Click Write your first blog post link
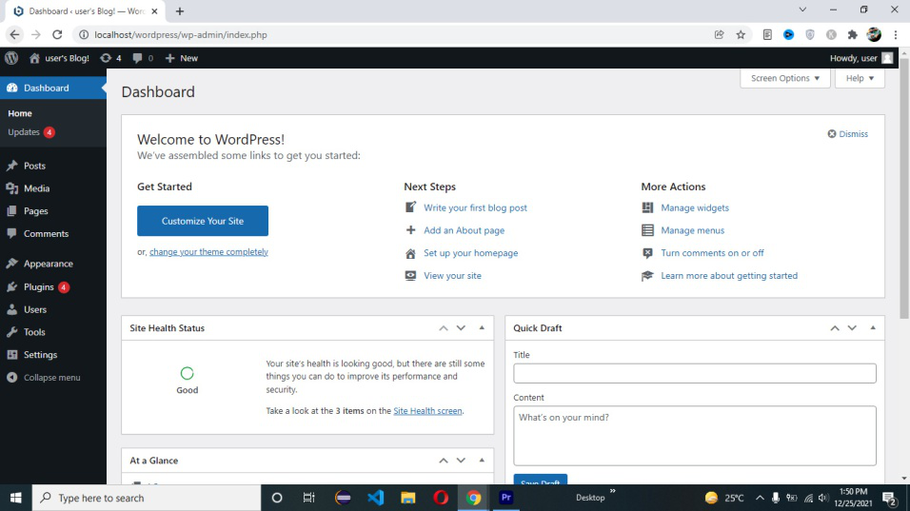 tap(475, 207)
